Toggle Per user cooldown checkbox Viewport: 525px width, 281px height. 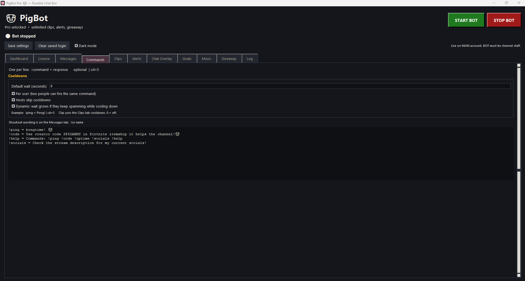click(x=13, y=94)
